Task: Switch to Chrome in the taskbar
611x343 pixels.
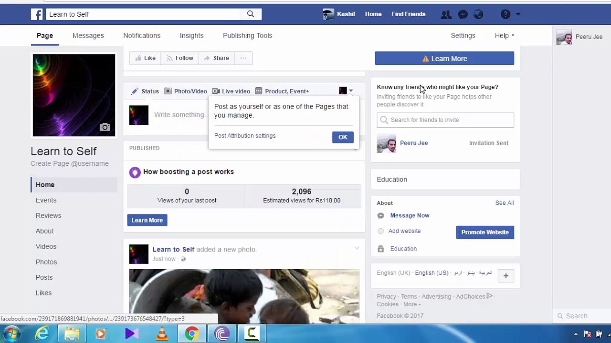Action: pyautogui.click(x=192, y=334)
